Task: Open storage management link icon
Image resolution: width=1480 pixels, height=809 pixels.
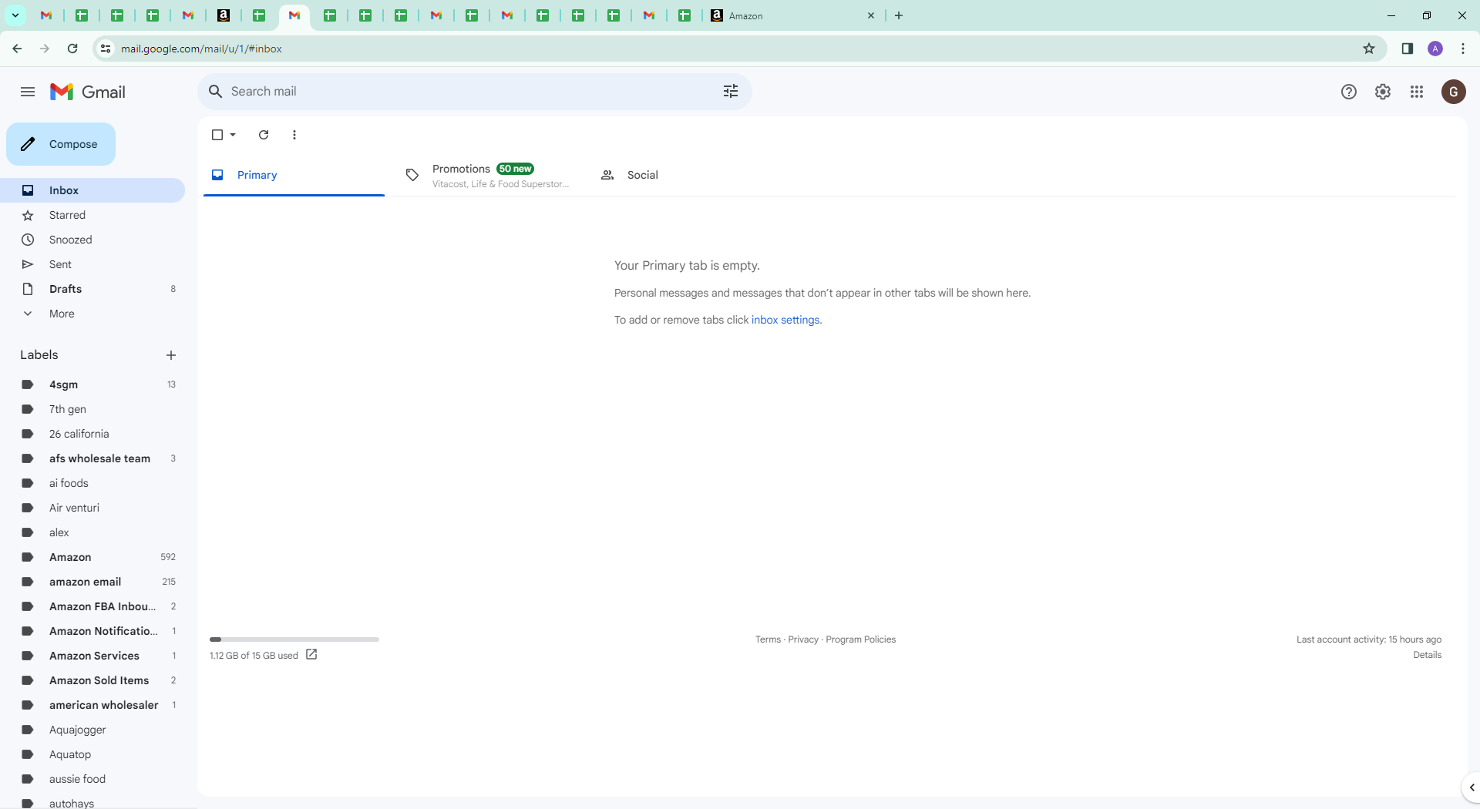Action: coord(311,654)
